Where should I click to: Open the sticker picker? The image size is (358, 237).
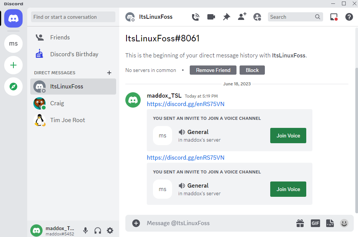tap(330, 223)
